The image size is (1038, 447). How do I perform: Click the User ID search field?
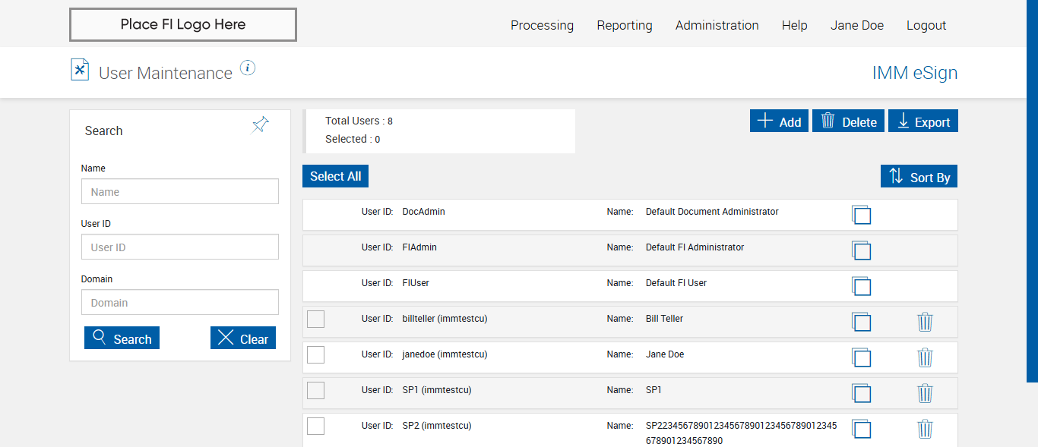coord(180,247)
